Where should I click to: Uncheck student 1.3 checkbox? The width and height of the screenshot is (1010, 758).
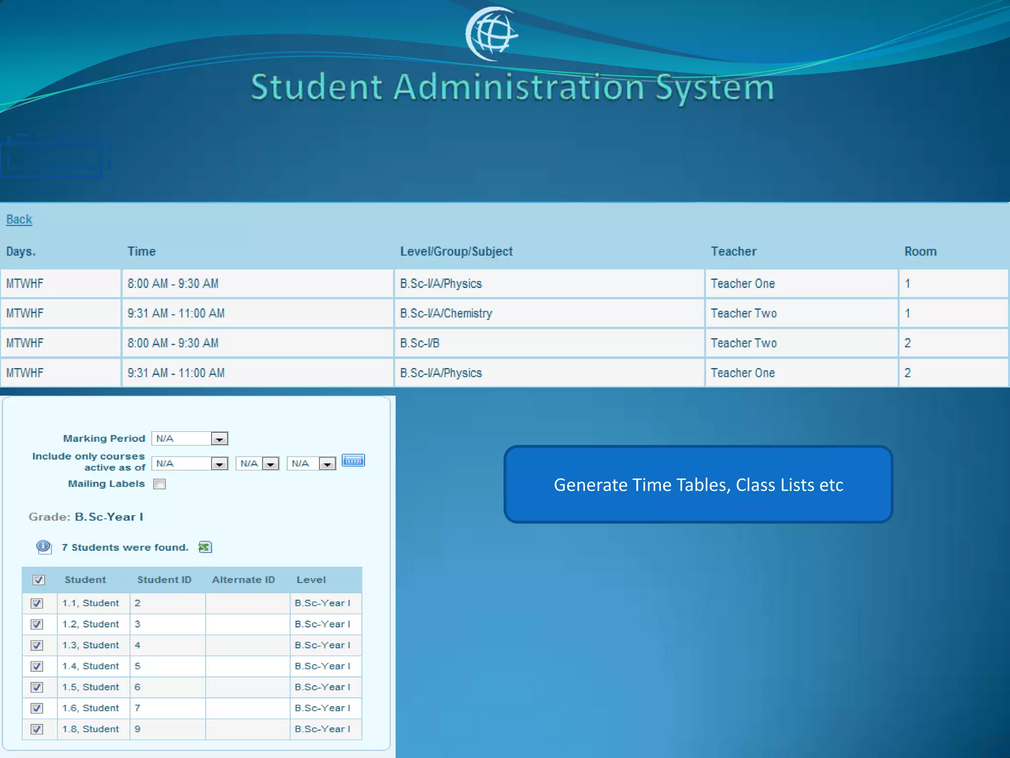click(x=37, y=645)
